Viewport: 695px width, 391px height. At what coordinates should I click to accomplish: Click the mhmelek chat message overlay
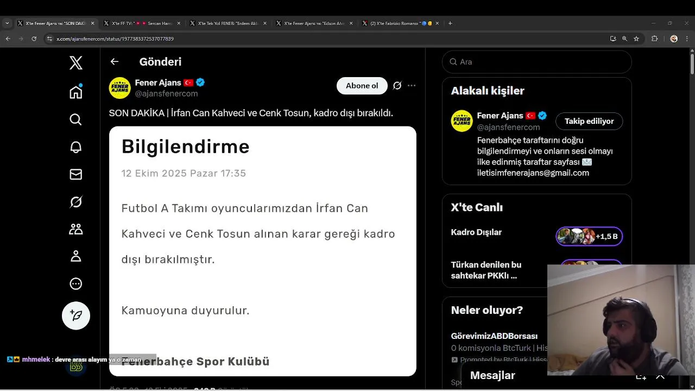(74, 360)
